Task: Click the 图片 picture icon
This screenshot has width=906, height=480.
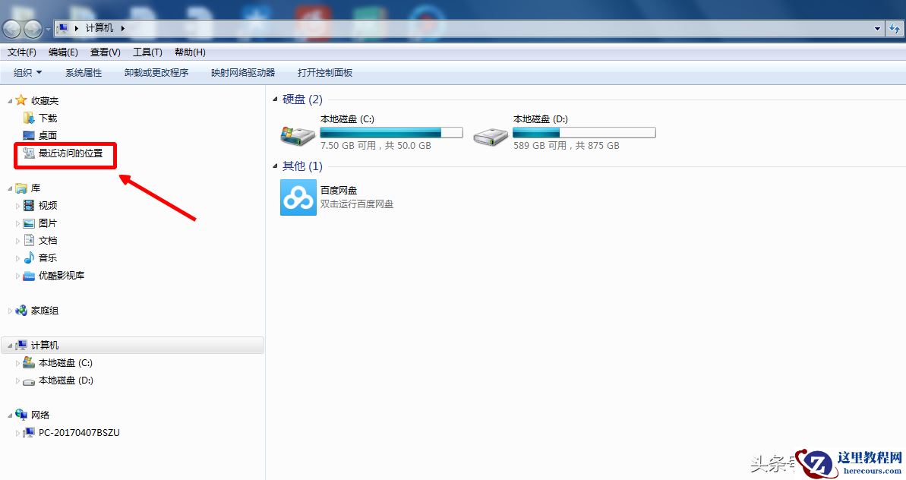Action: click(29, 223)
